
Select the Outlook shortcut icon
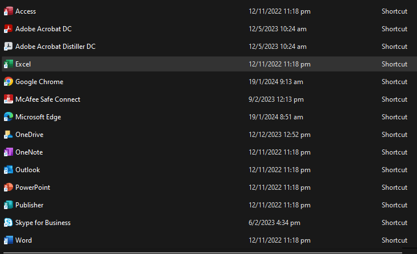(x=8, y=170)
